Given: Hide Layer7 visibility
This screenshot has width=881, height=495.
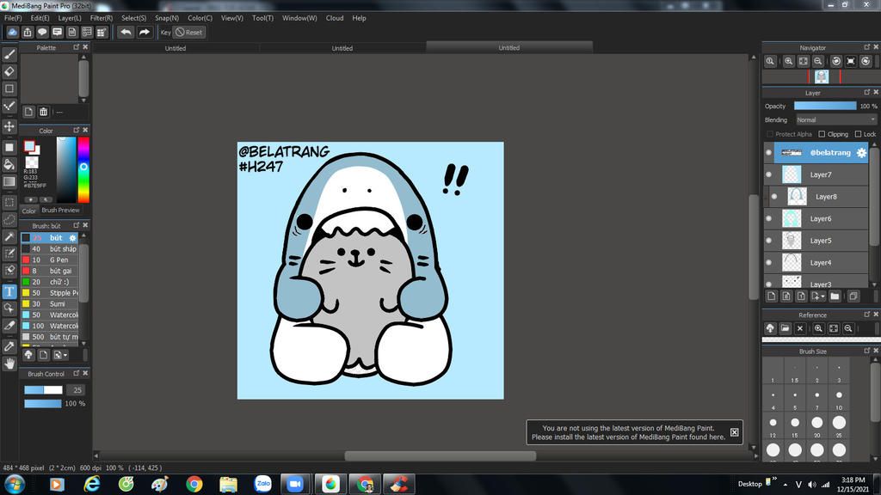Looking at the screenshot, I should 769,174.
